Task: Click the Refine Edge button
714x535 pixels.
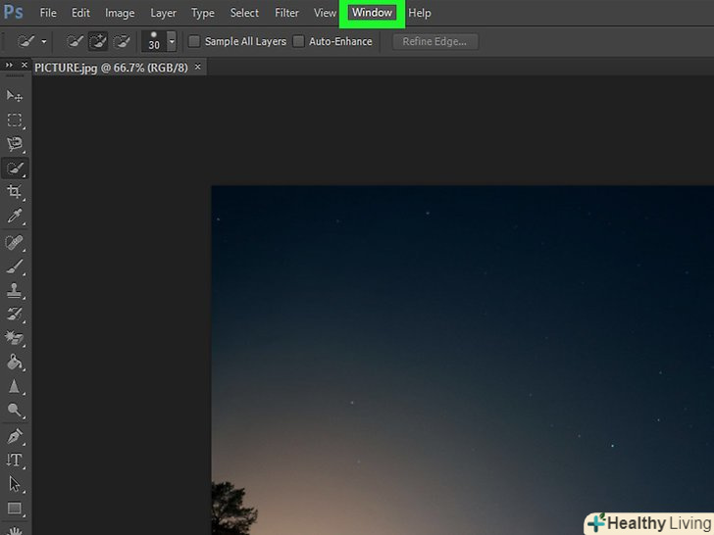Action: tap(434, 41)
